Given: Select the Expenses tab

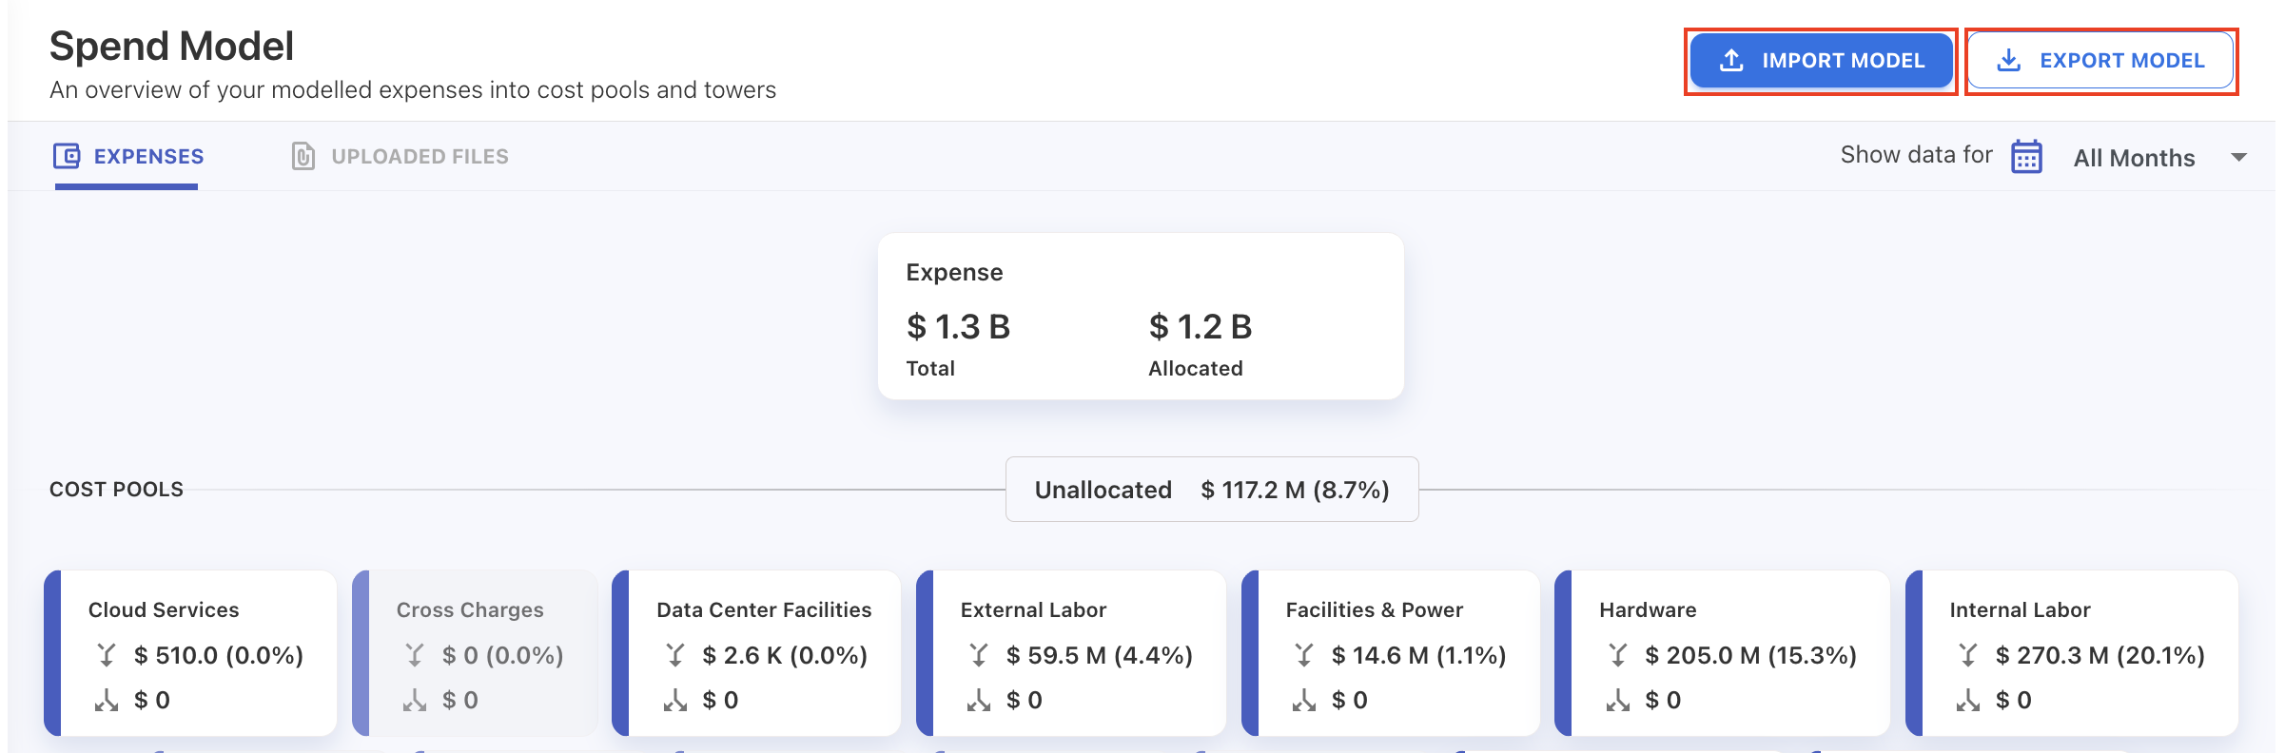Looking at the screenshot, I should point(147,157).
